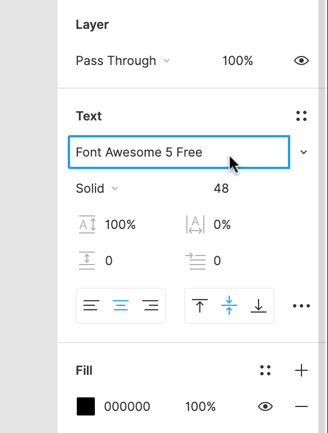Open text type details ellipsis menu
Image resolution: width=328 pixels, height=433 pixels.
click(301, 306)
